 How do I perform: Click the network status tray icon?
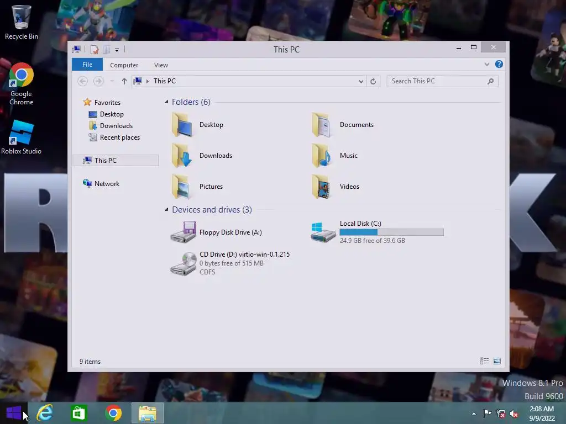click(x=501, y=413)
